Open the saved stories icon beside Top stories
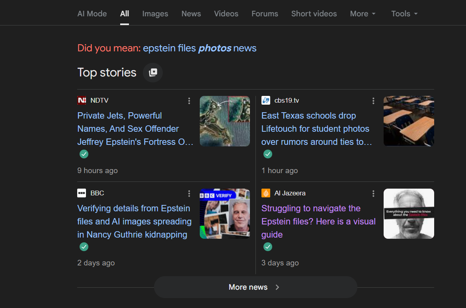The width and height of the screenshot is (466, 308). 153,72
